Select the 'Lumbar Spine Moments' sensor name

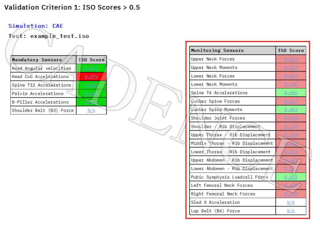(x=217, y=110)
